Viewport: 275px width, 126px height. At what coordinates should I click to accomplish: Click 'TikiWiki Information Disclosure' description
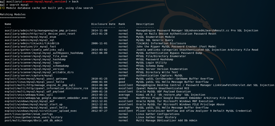coord(161,43)
